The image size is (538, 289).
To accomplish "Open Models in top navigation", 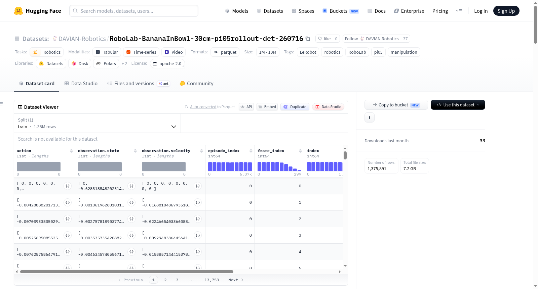I will pos(237,11).
